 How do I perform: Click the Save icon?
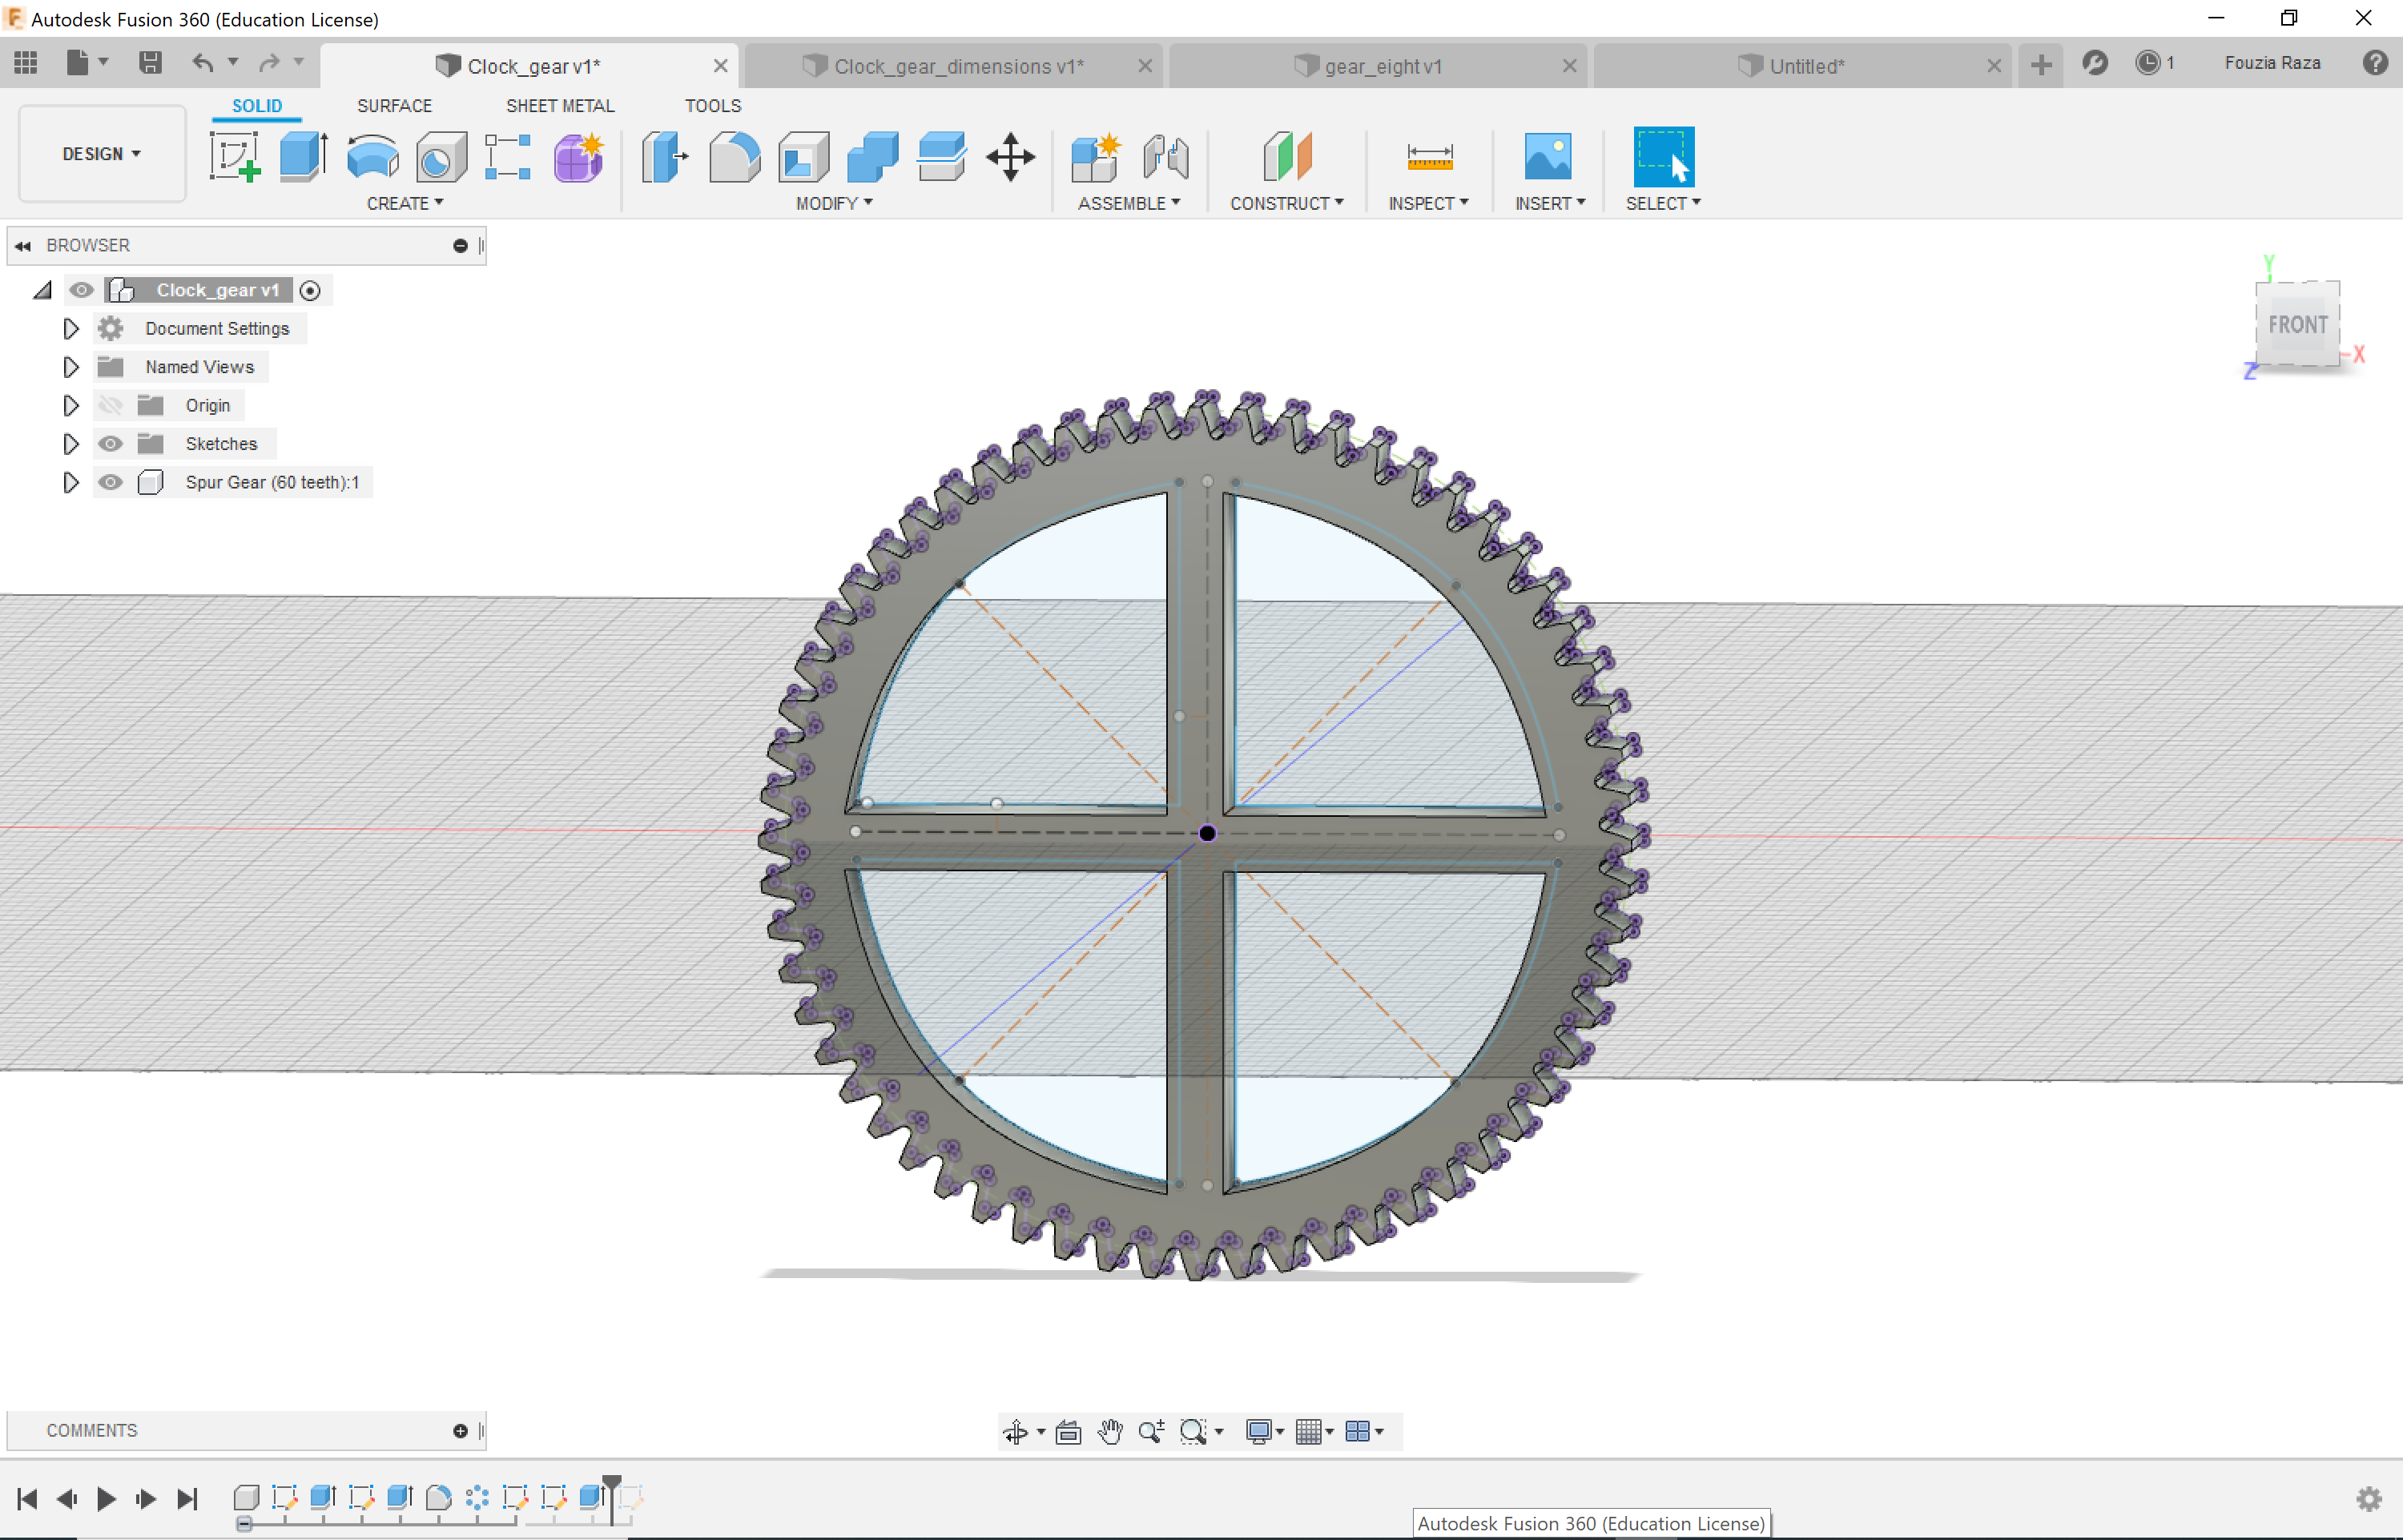[150, 63]
